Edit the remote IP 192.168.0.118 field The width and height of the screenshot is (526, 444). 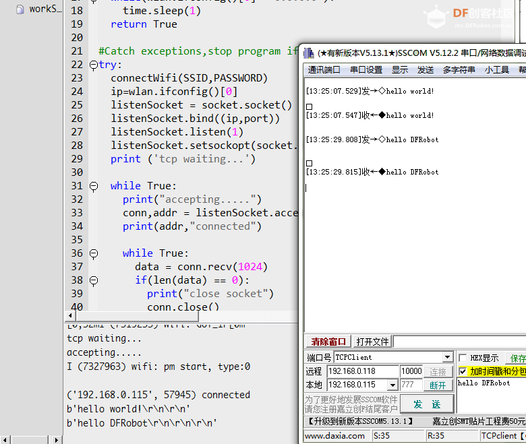coord(363,371)
